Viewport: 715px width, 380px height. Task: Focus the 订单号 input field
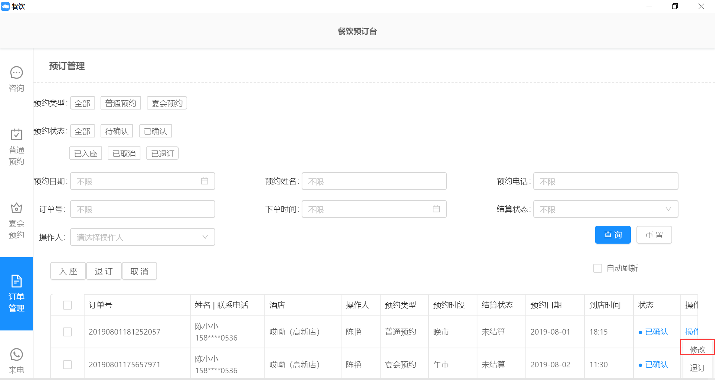coord(143,209)
